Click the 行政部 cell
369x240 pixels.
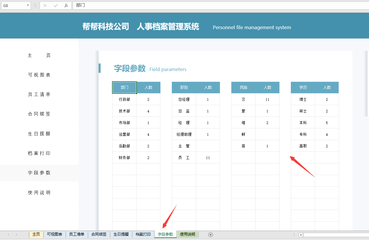click(124, 99)
